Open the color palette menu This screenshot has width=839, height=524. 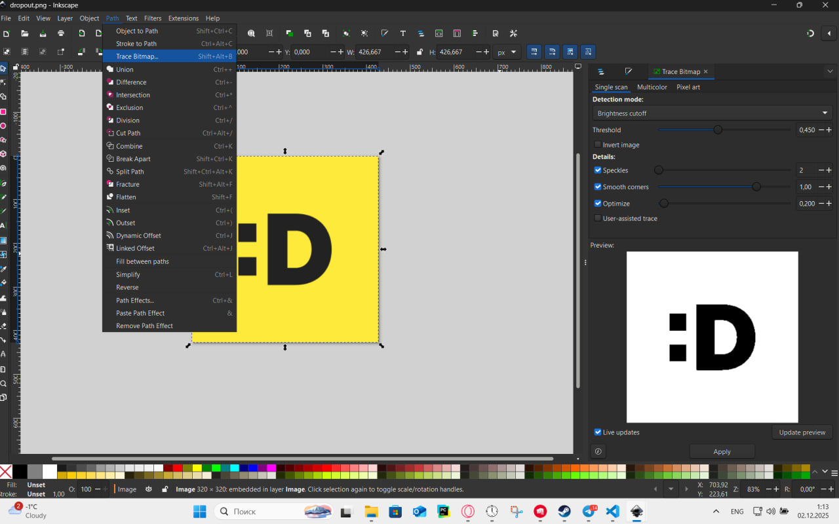834,472
